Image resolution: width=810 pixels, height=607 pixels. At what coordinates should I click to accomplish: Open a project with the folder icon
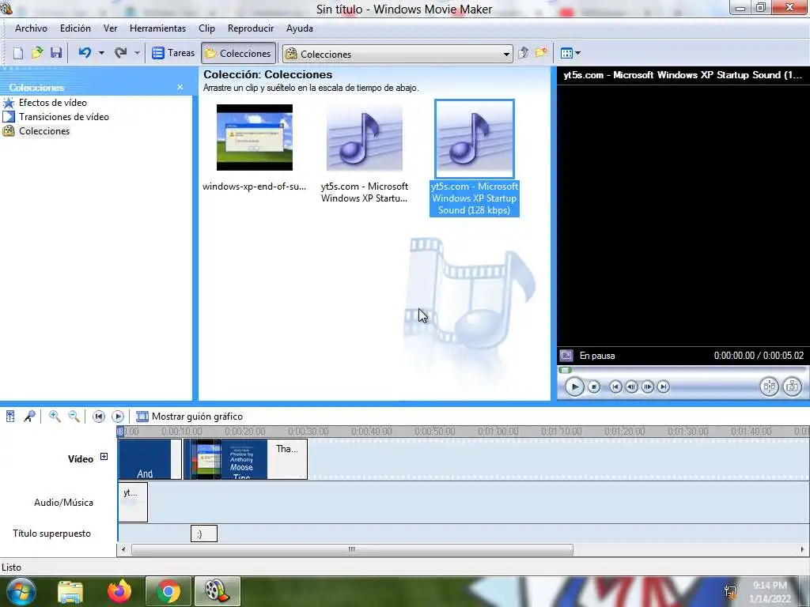(37, 53)
